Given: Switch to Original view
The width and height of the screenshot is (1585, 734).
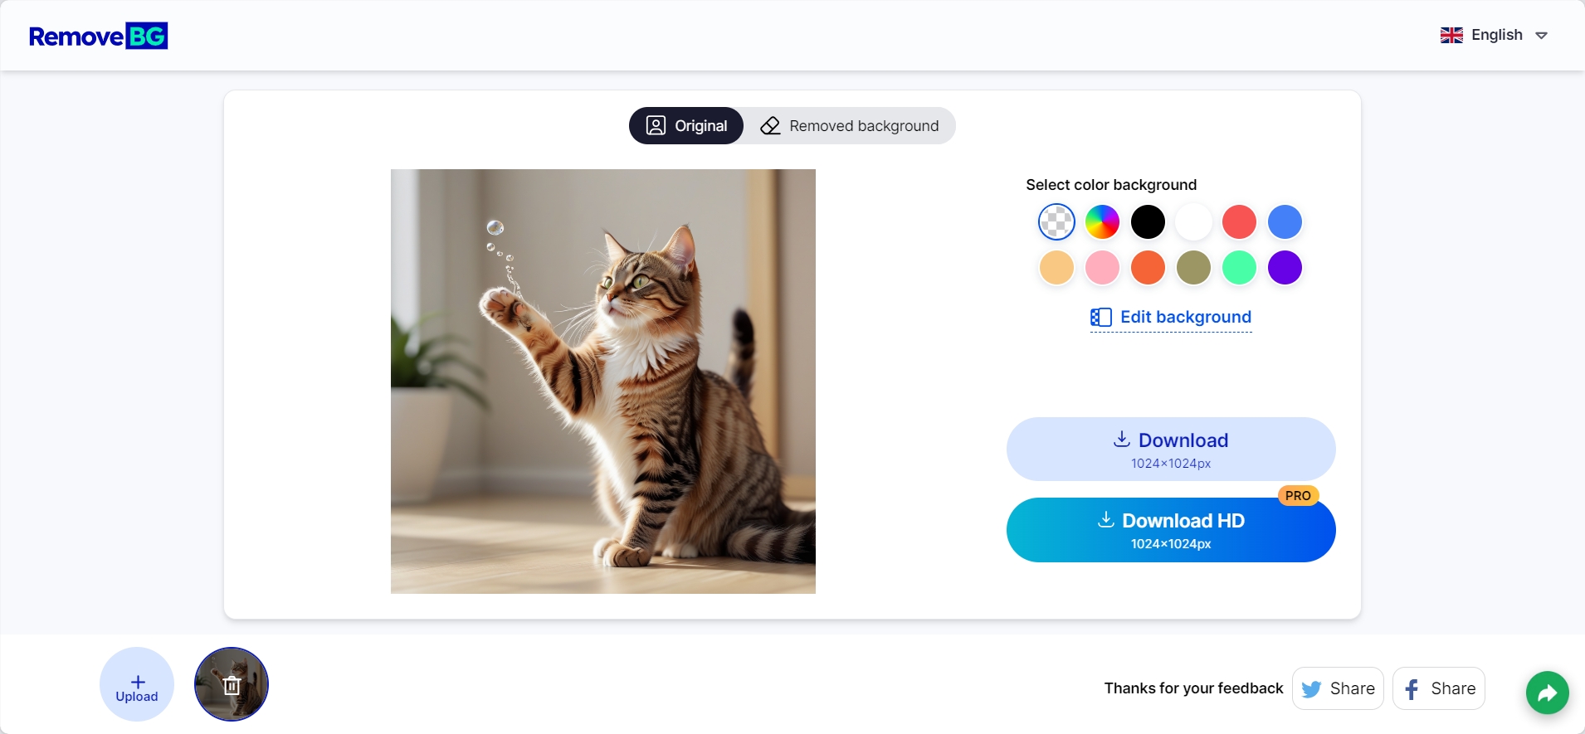Looking at the screenshot, I should (x=686, y=125).
